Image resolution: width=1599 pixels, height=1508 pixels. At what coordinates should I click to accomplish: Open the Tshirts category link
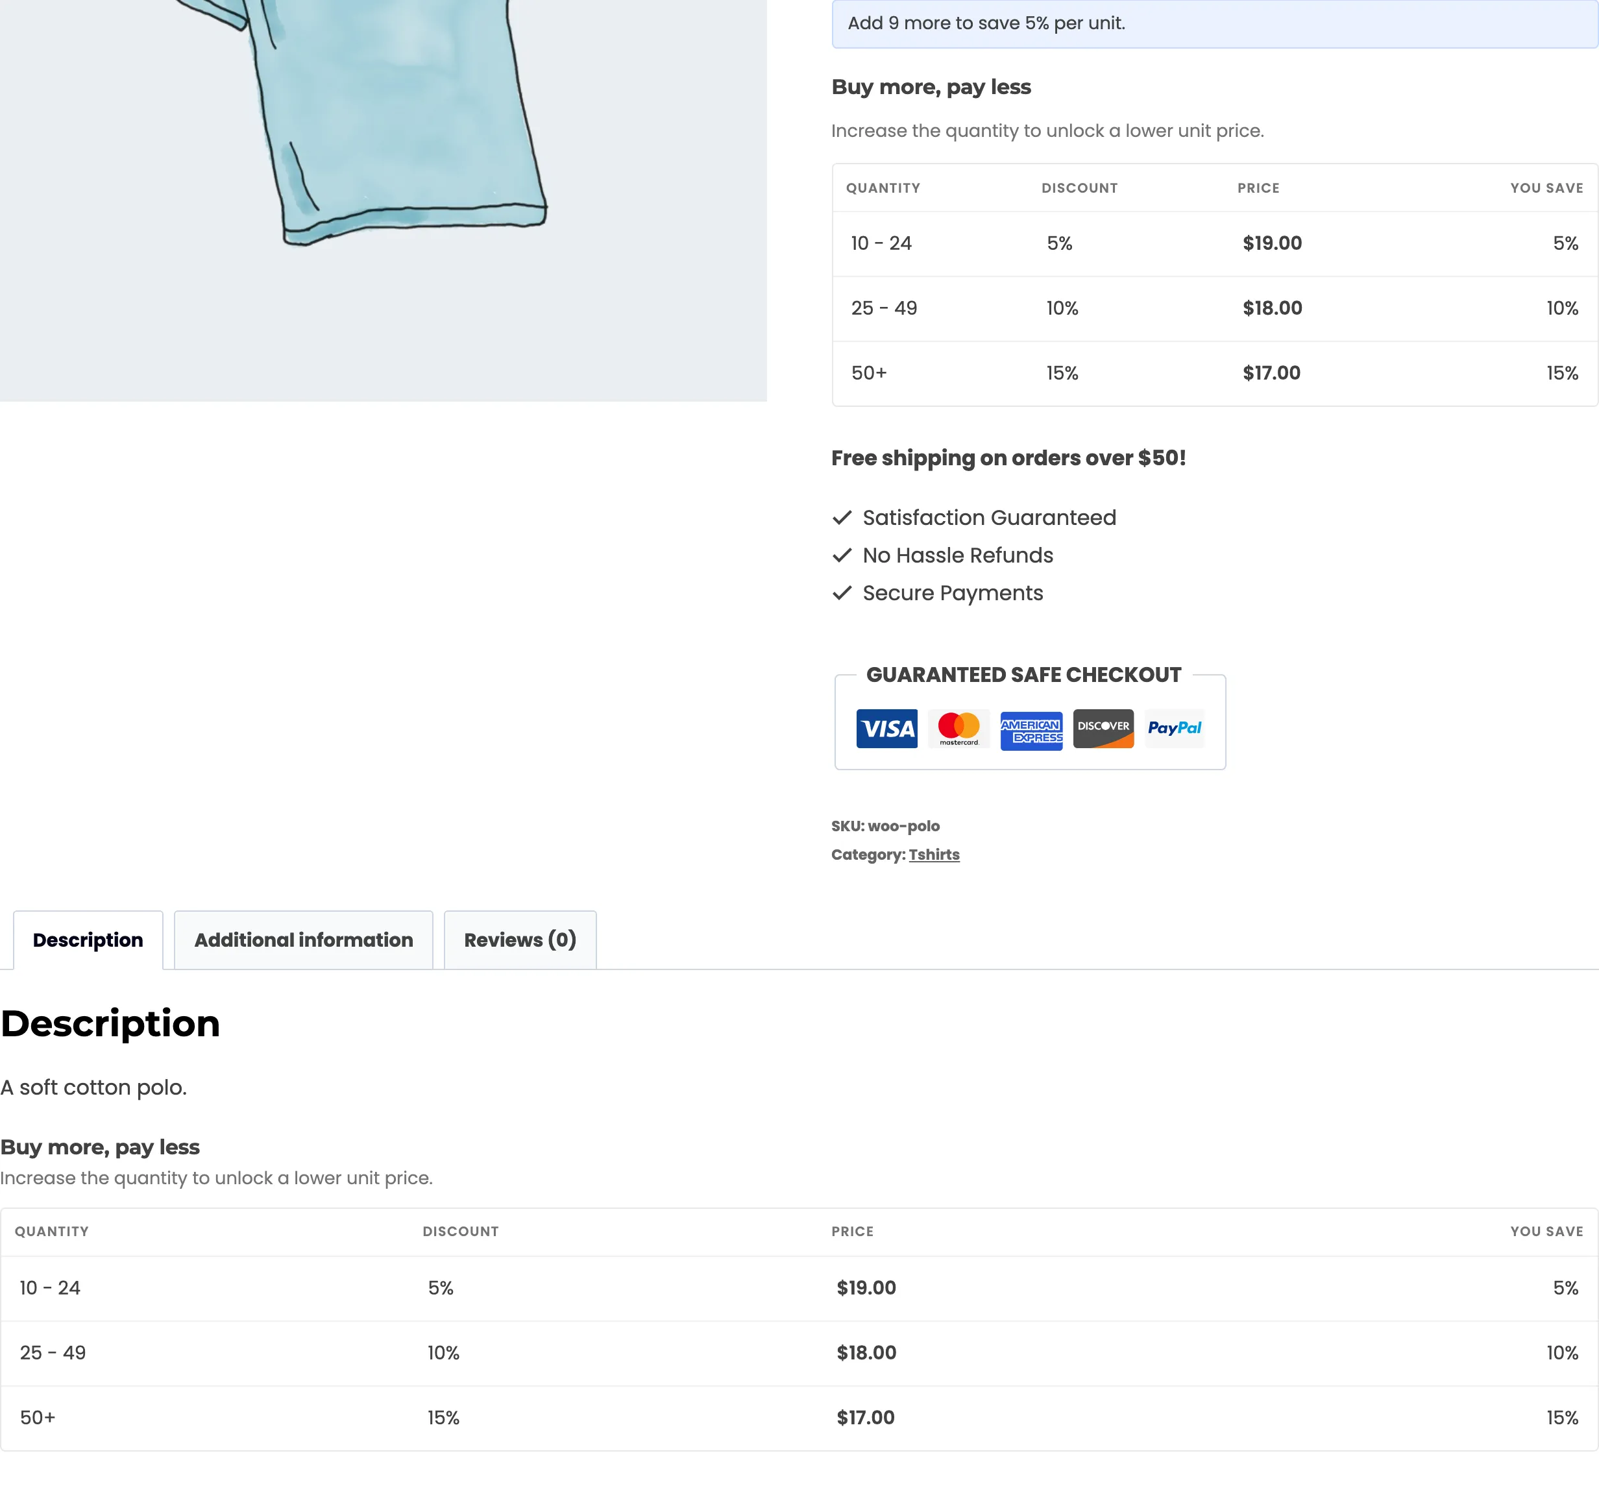click(x=934, y=855)
